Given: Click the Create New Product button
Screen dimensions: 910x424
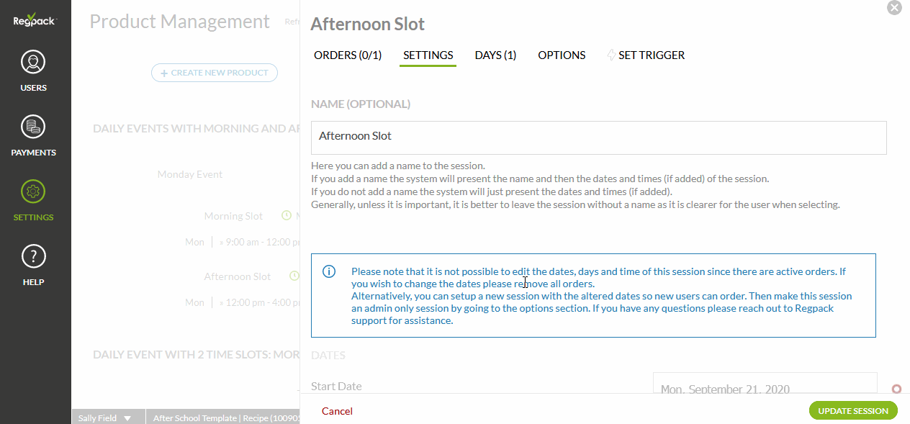Looking at the screenshot, I should 215,73.
